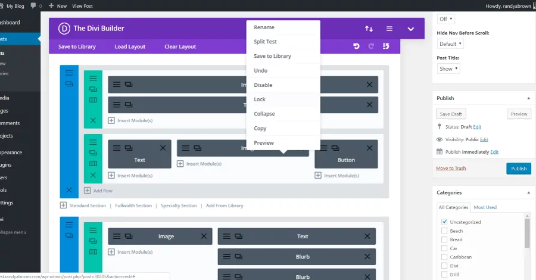
Task: Check the Drill category
Action: (444, 274)
